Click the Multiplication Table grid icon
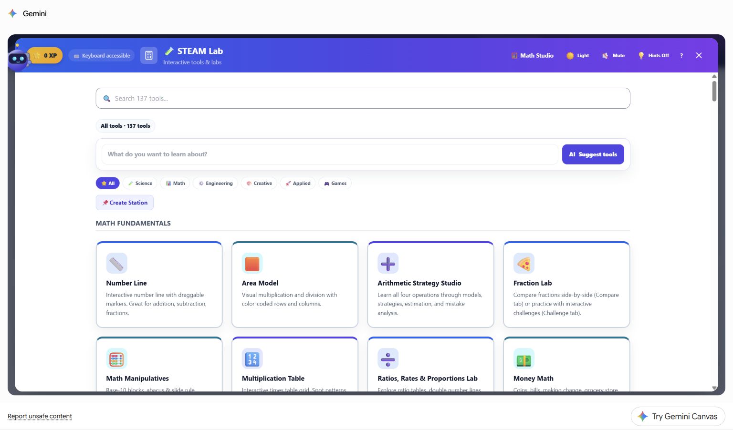 (252, 358)
